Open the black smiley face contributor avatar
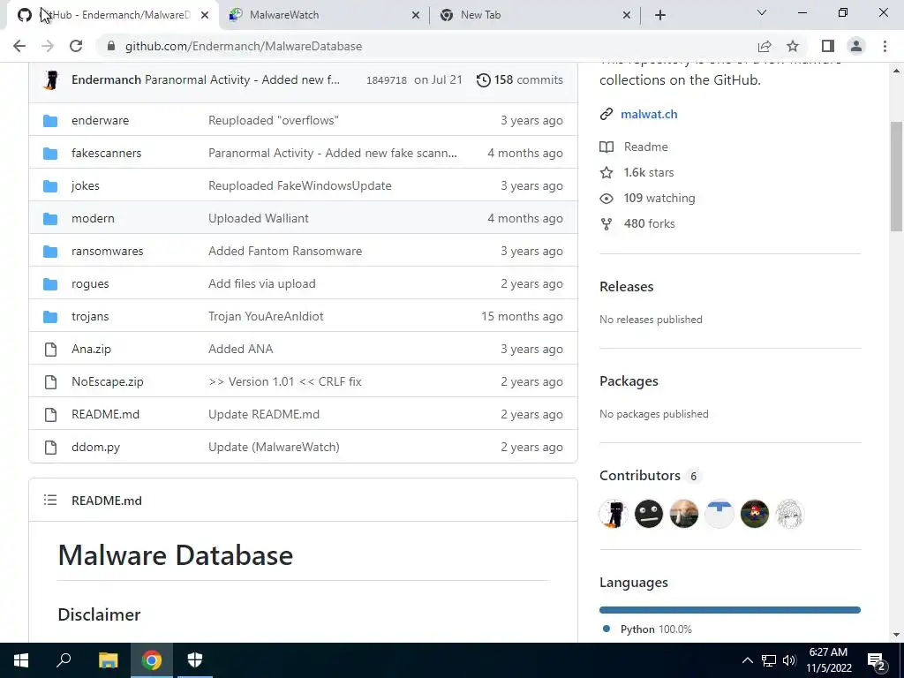 pos(649,514)
